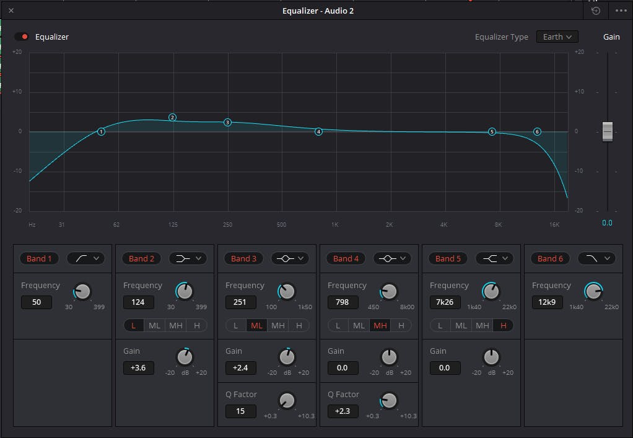Toggle Band 6 enable button
633x438 pixels.
pyautogui.click(x=550, y=258)
